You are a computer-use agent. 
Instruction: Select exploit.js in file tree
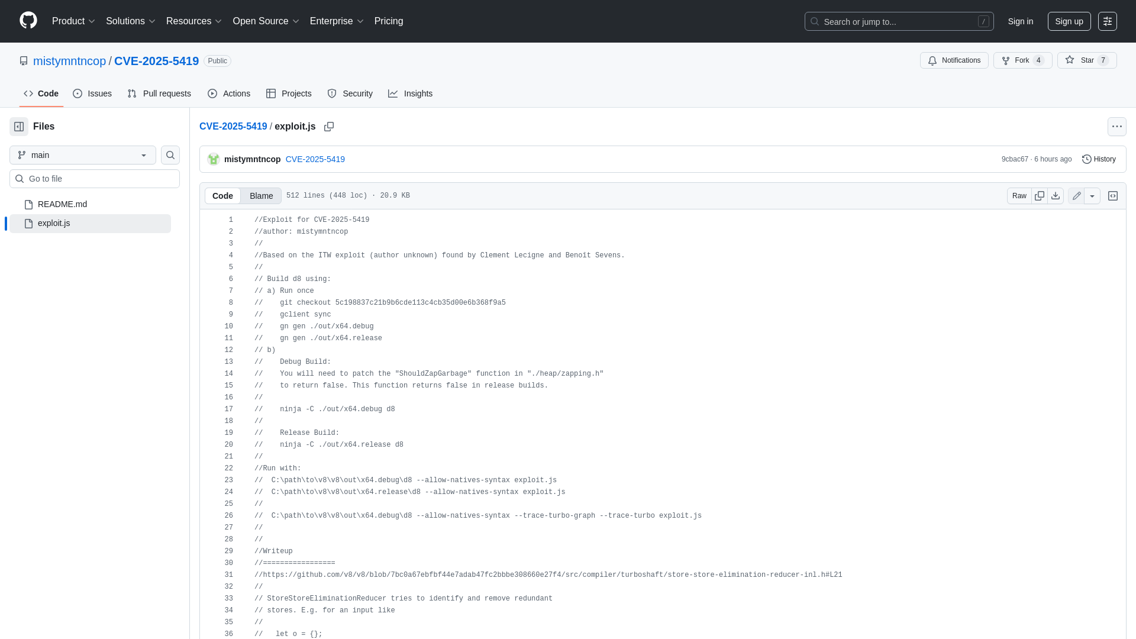click(x=90, y=223)
